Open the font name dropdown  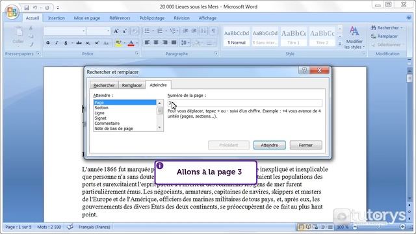[84, 31]
